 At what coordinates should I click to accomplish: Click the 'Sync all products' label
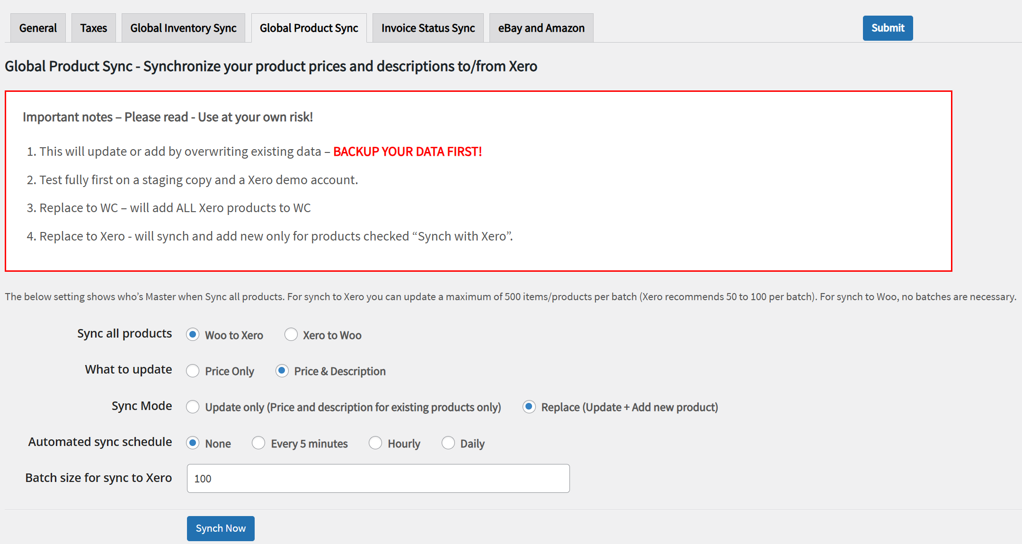tap(124, 333)
